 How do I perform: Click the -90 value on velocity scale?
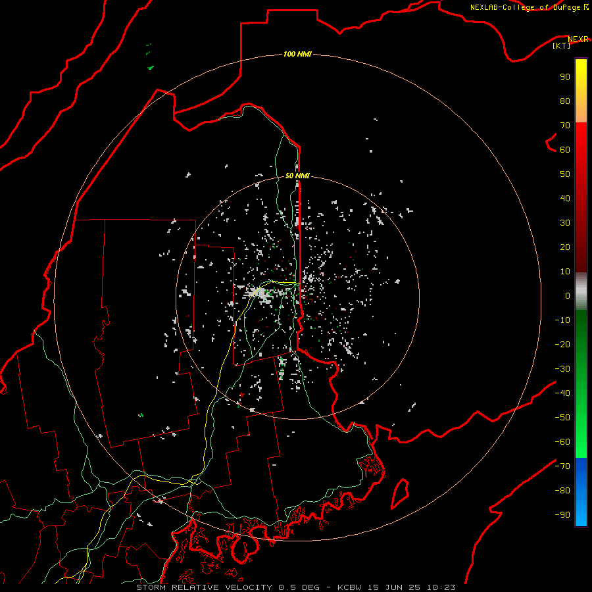pyautogui.click(x=562, y=514)
